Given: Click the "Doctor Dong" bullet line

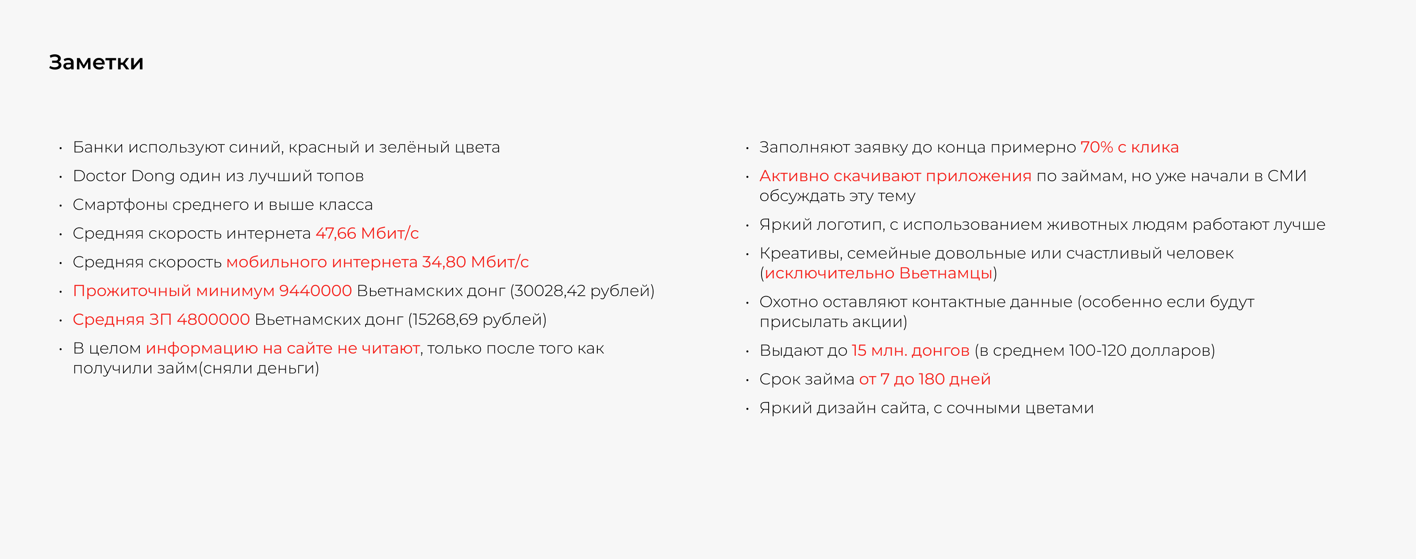Looking at the screenshot, I should [218, 176].
